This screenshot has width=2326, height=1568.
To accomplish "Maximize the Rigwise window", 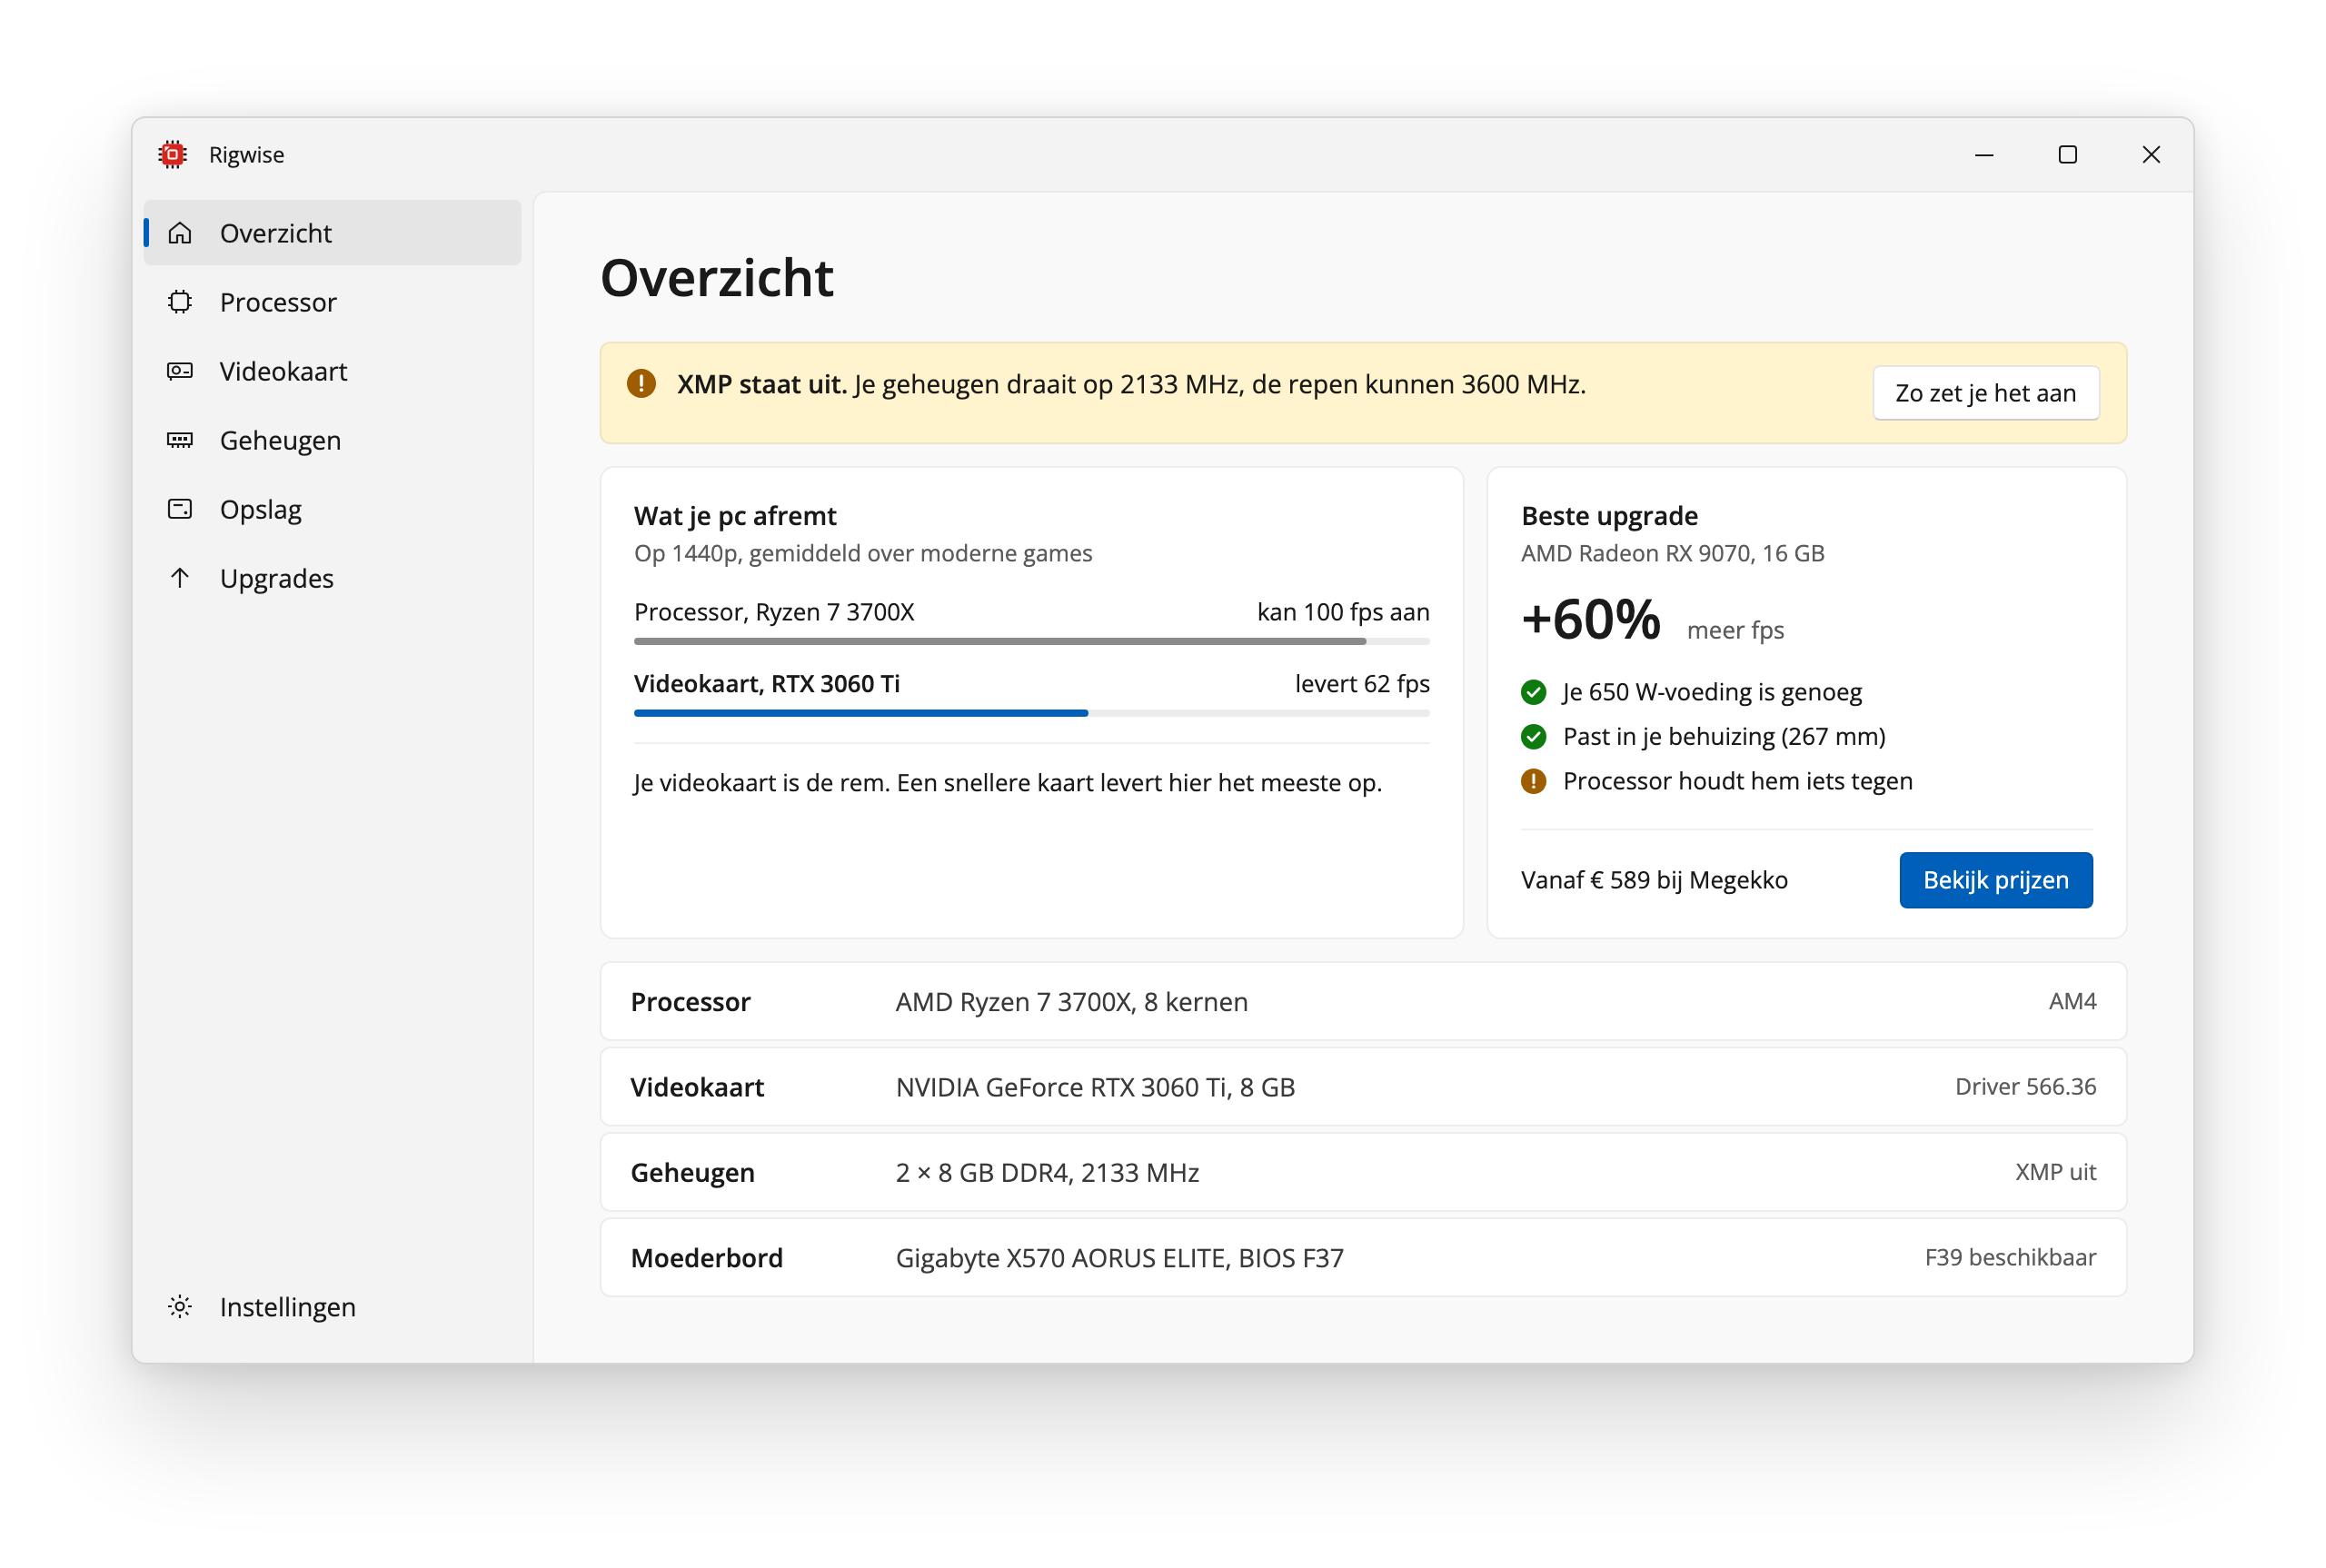I will 2068,154.
